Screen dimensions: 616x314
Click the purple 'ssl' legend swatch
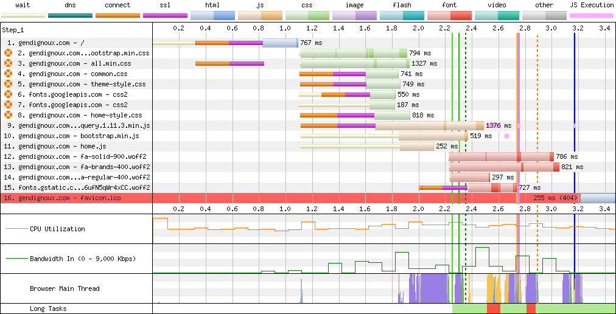[x=165, y=15]
